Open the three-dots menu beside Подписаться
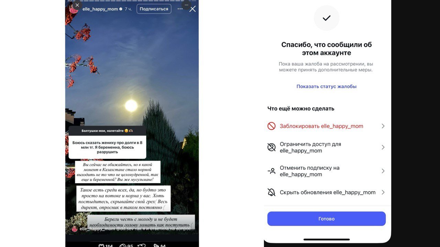Screen dimensions: 440x247 [180, 9]
